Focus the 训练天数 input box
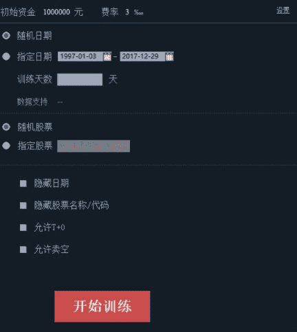 [x=80, y=80]
